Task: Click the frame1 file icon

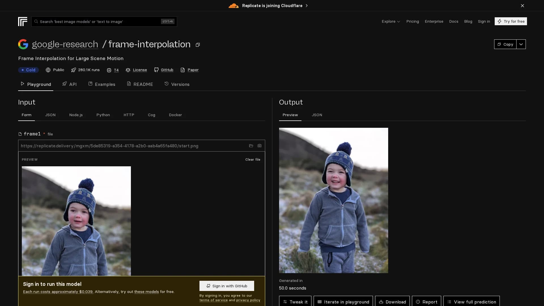Action: pos(20,134)
